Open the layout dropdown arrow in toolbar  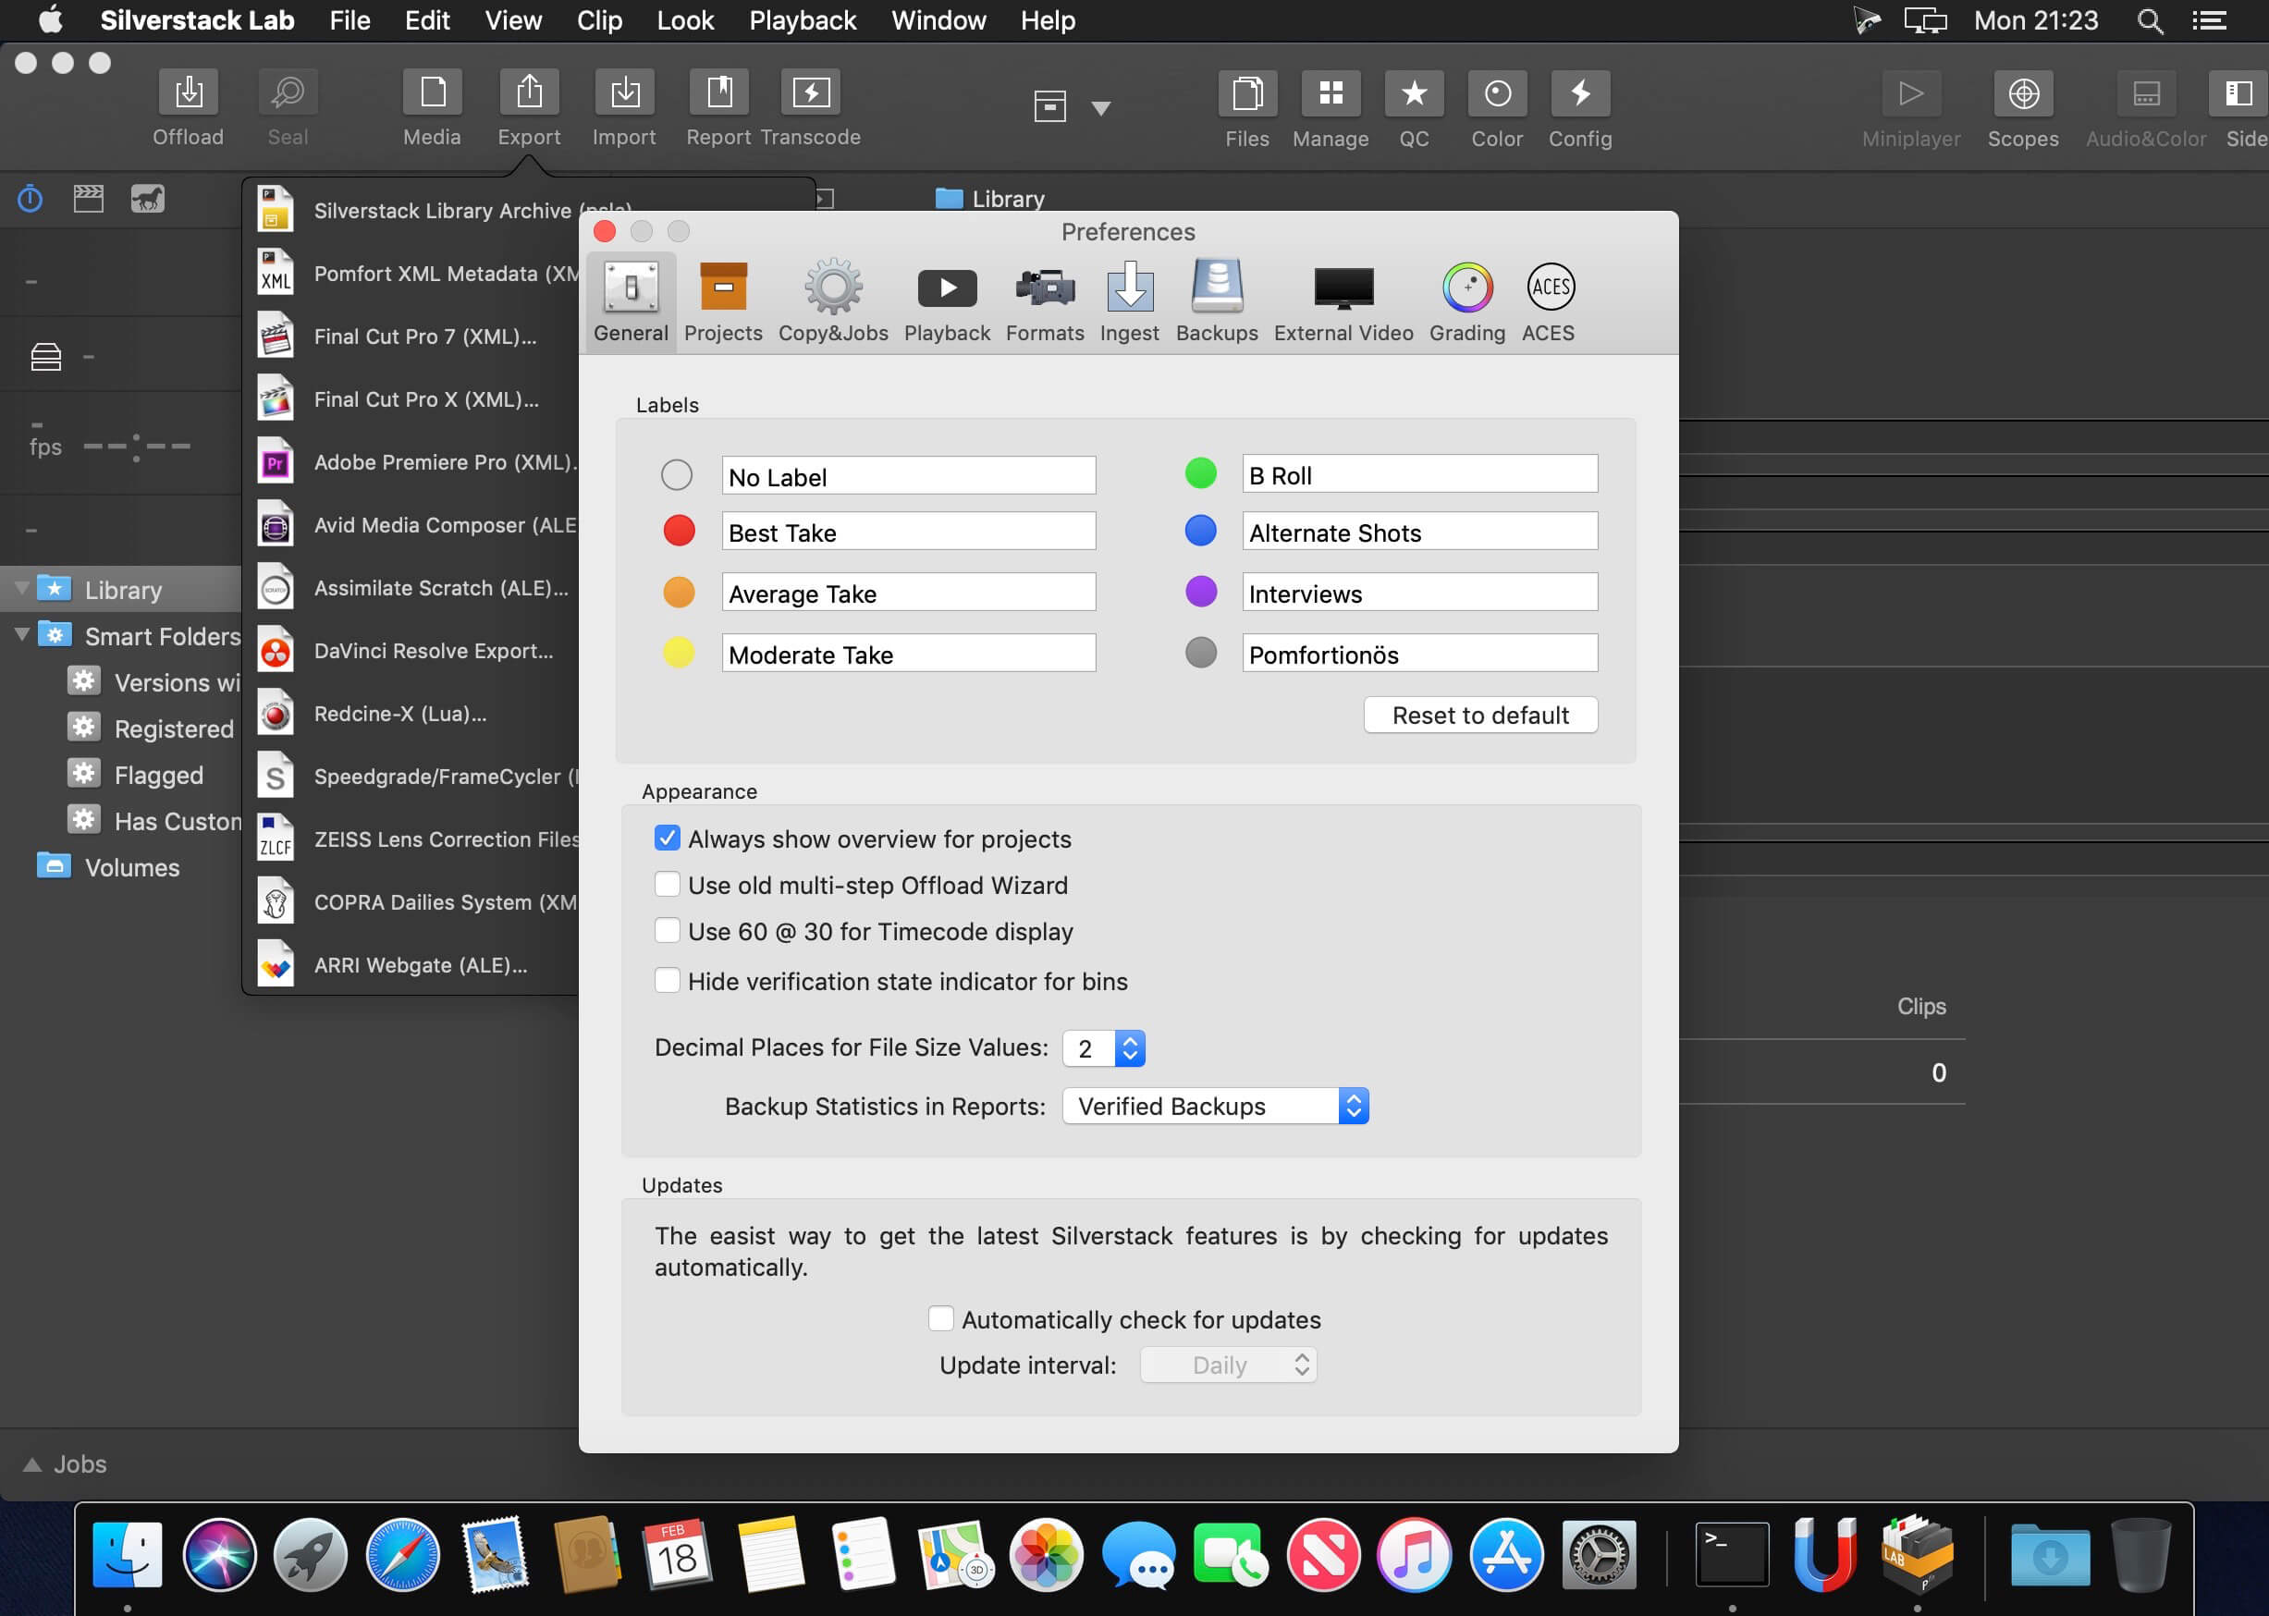click(x=1099, y=107)
